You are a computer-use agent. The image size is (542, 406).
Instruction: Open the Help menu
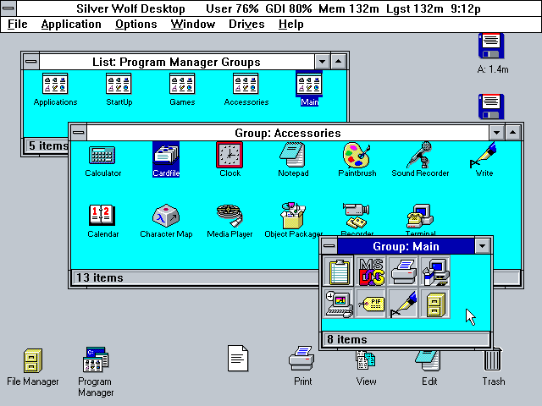pos(291,25)
